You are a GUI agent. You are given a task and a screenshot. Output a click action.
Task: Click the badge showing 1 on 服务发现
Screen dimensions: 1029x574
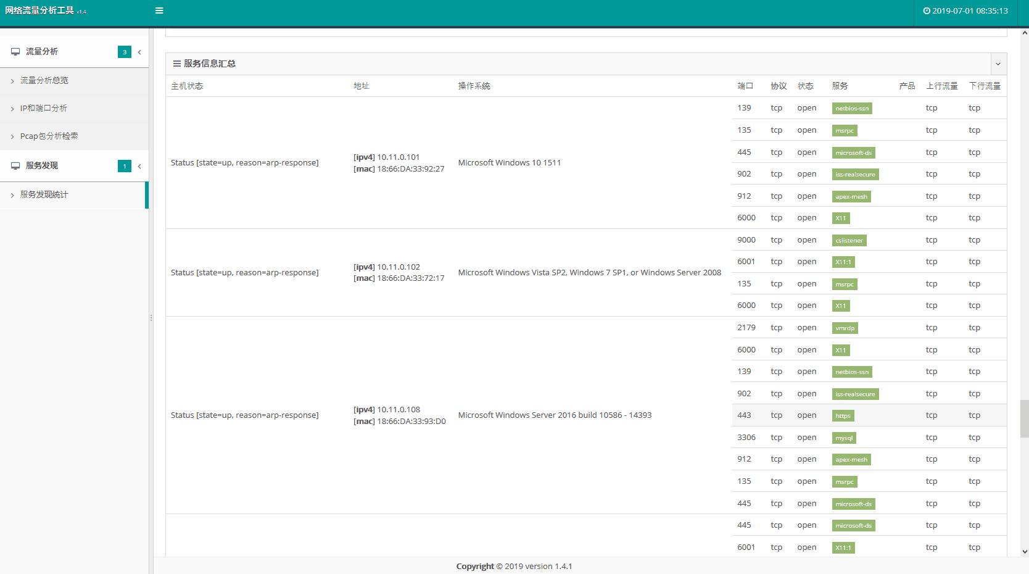pos(125,166)
